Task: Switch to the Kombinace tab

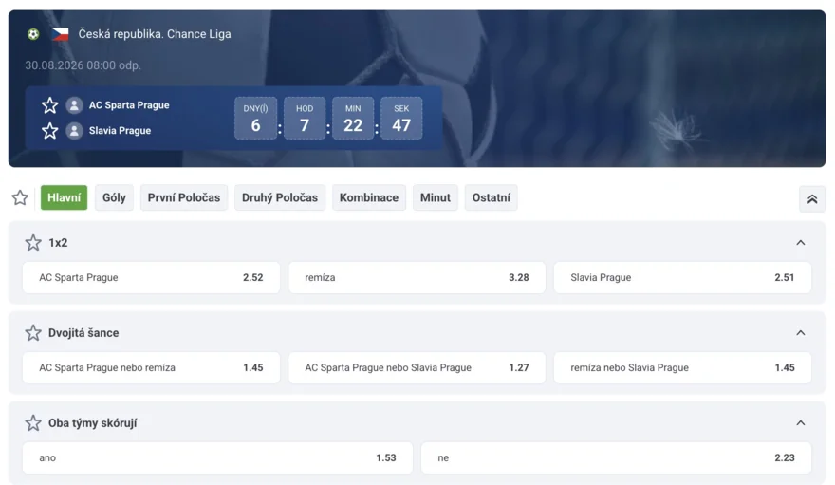Action: [369, 197]
